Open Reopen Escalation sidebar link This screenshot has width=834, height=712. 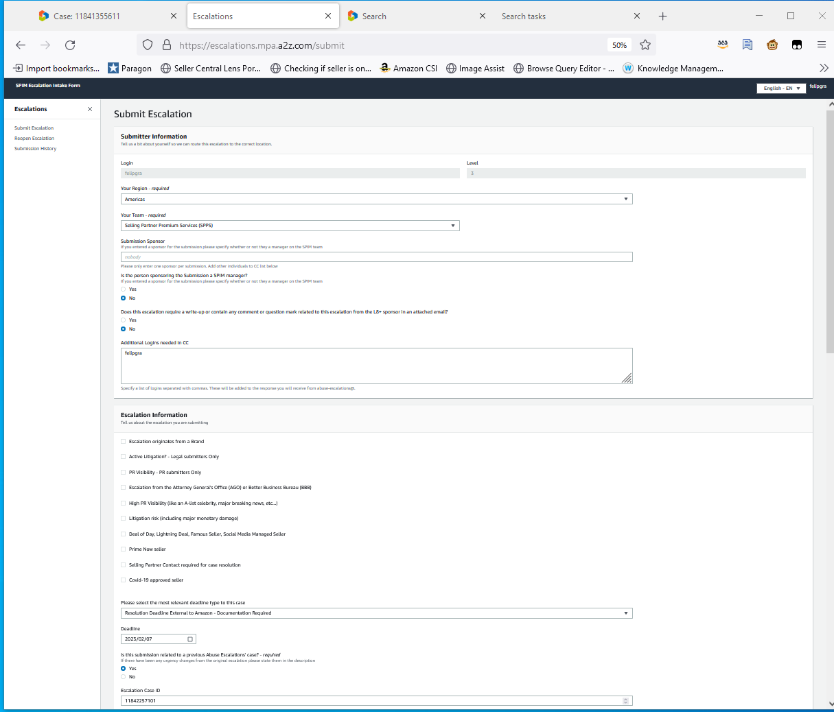click(34, 139)
